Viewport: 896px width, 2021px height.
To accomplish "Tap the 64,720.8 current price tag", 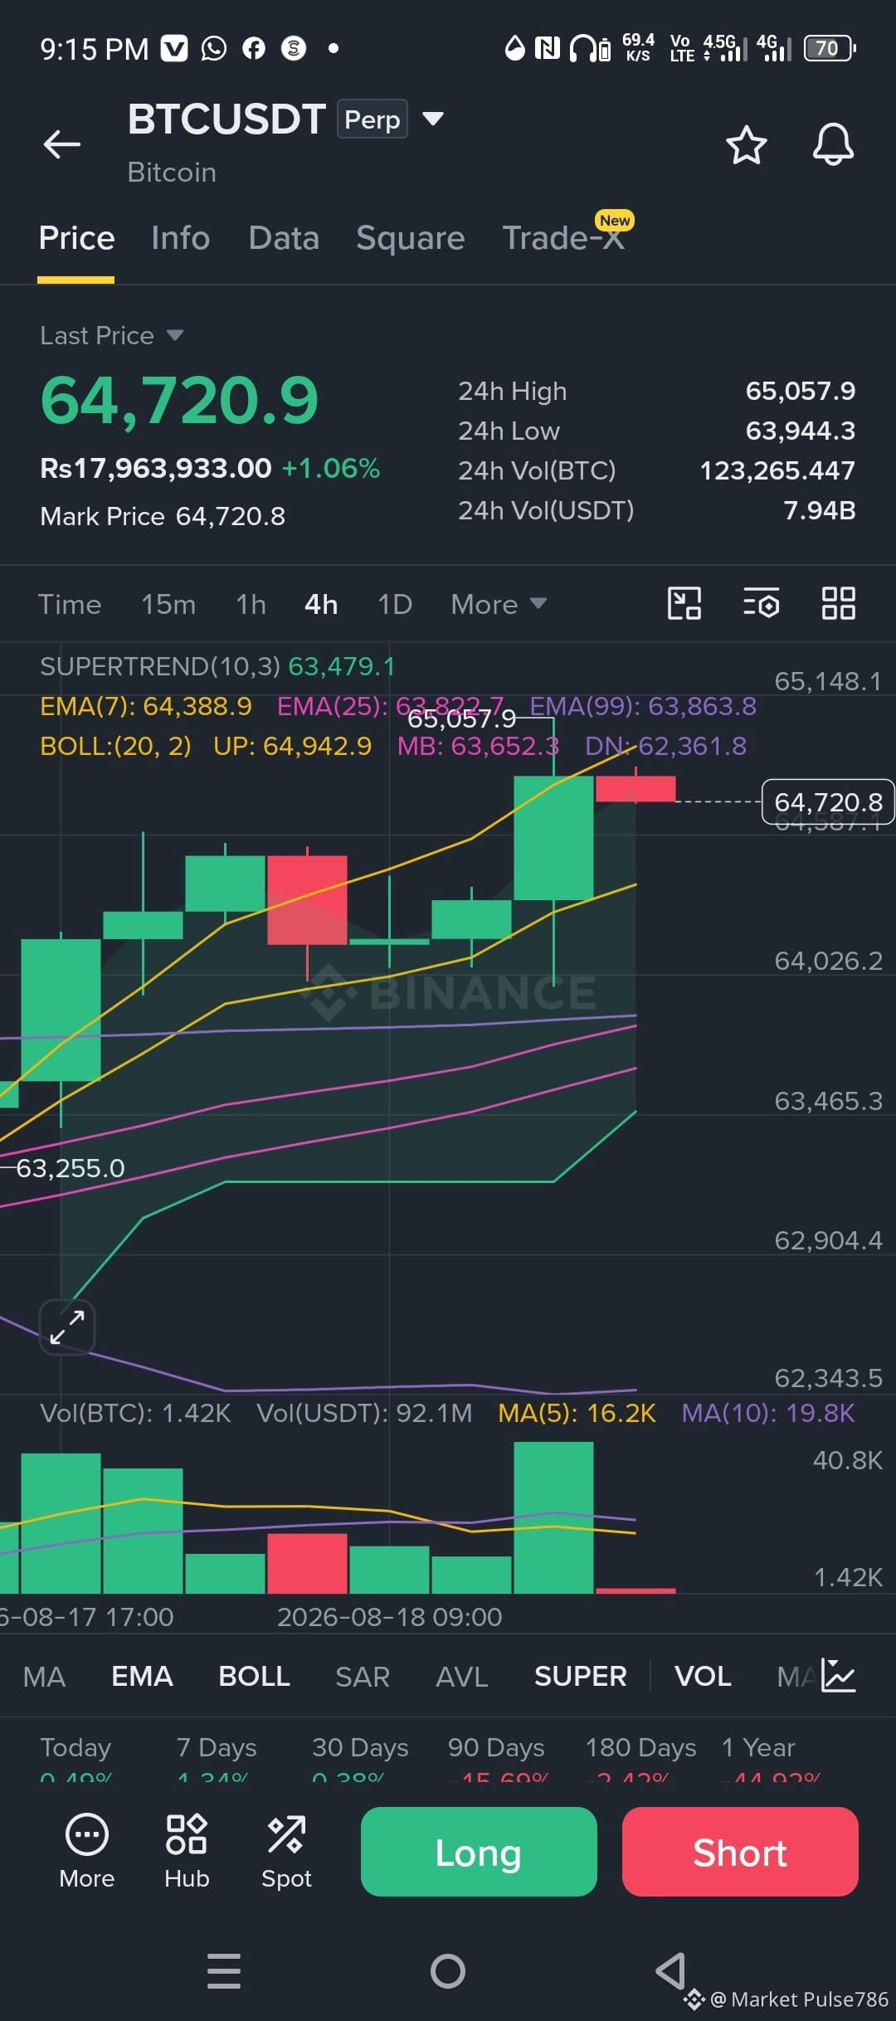I will (828, 802).
